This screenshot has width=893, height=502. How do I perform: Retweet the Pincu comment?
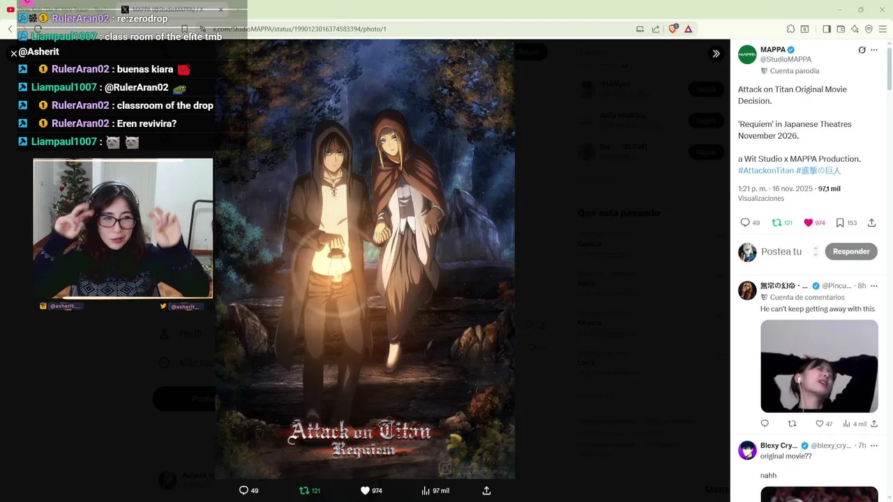tap(792, 424)
